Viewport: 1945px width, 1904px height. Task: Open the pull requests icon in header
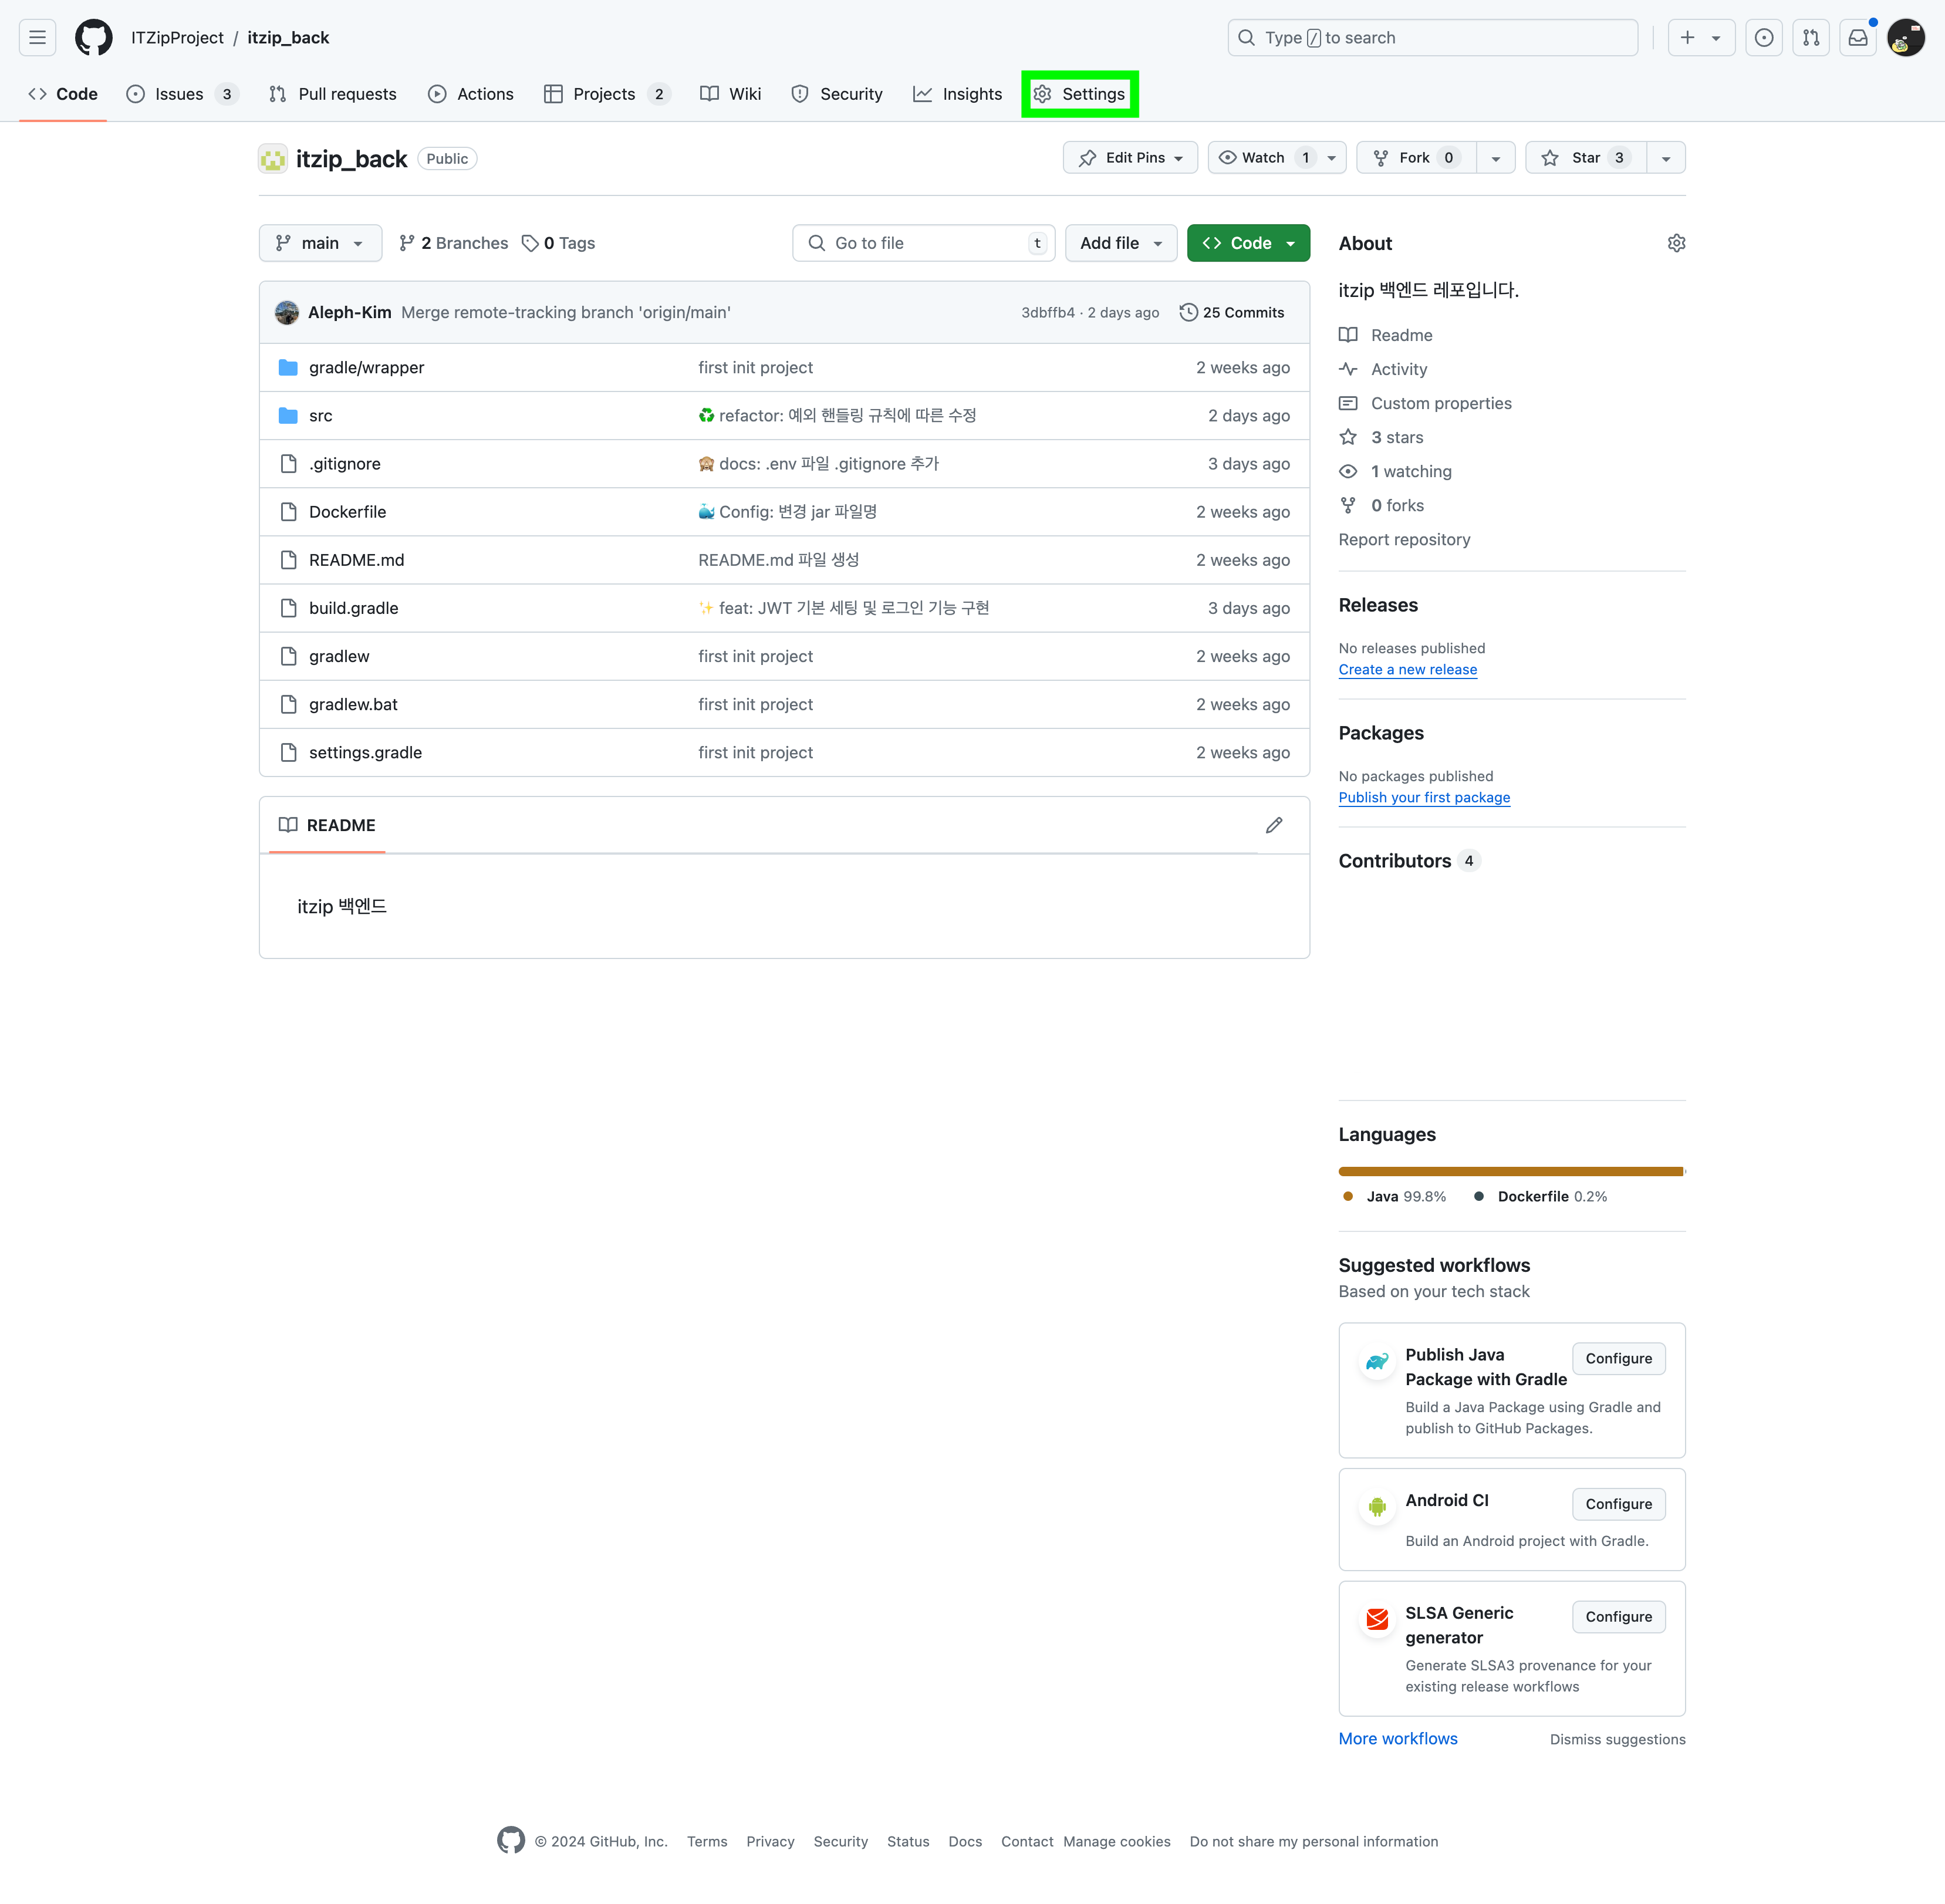coord(1810,38)
